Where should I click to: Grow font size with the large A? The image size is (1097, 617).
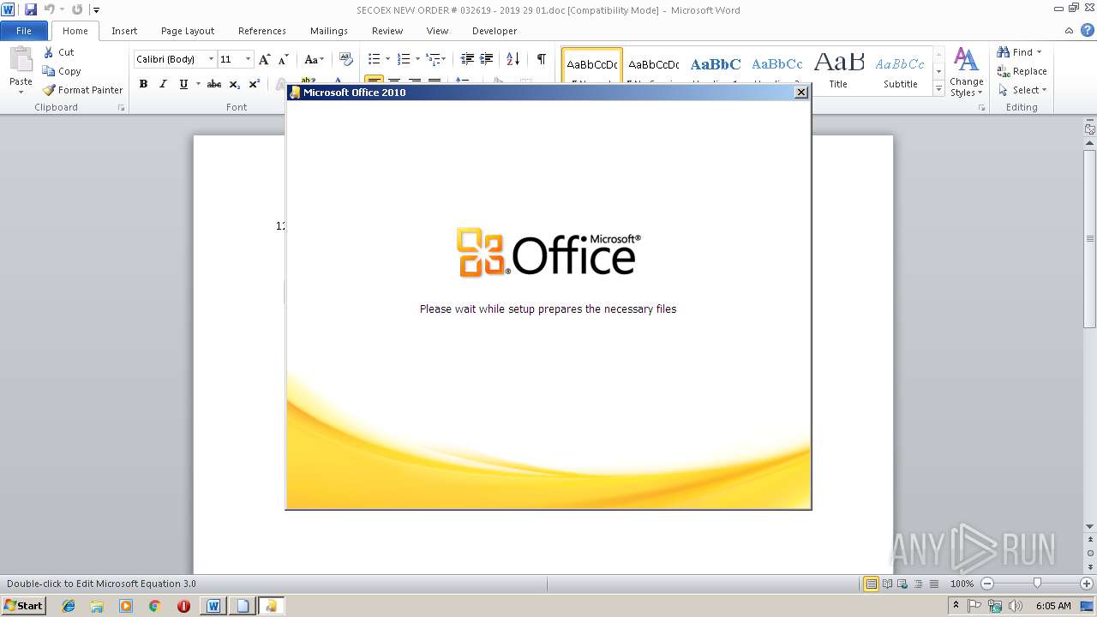coord(264,59)
